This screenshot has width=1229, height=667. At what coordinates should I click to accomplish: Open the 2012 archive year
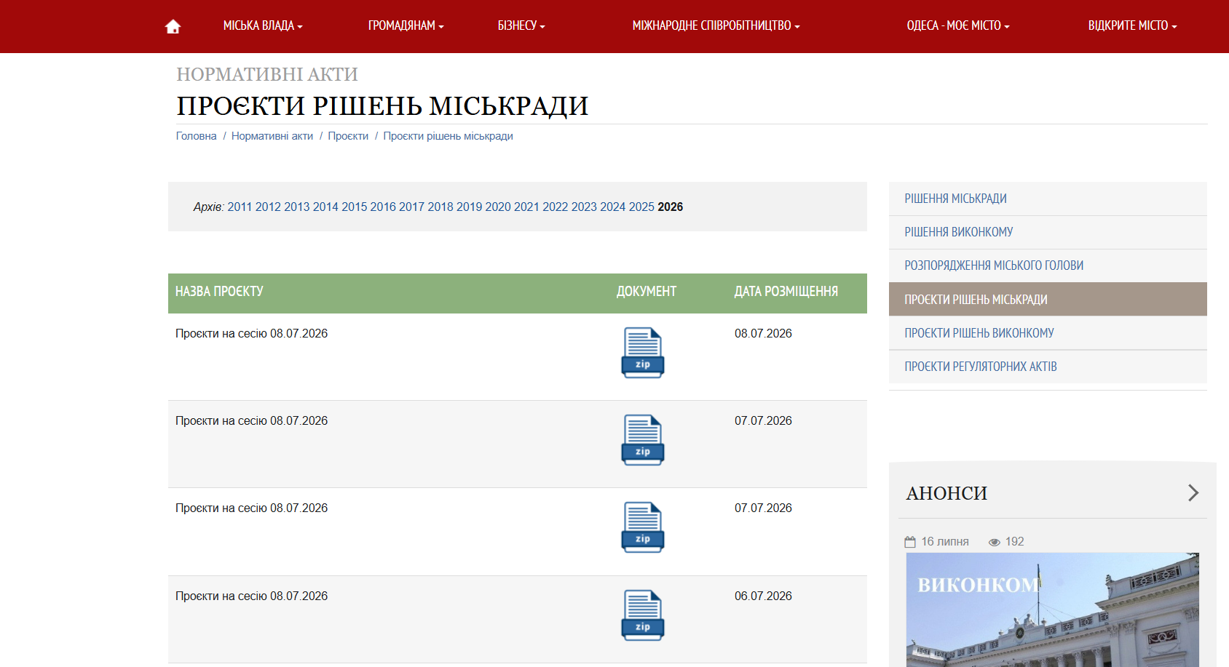[268, 207]
